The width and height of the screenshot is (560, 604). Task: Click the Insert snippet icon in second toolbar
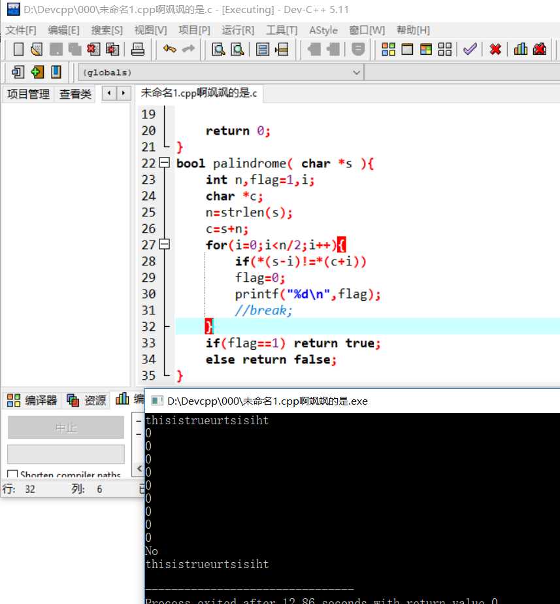(18, 72)
